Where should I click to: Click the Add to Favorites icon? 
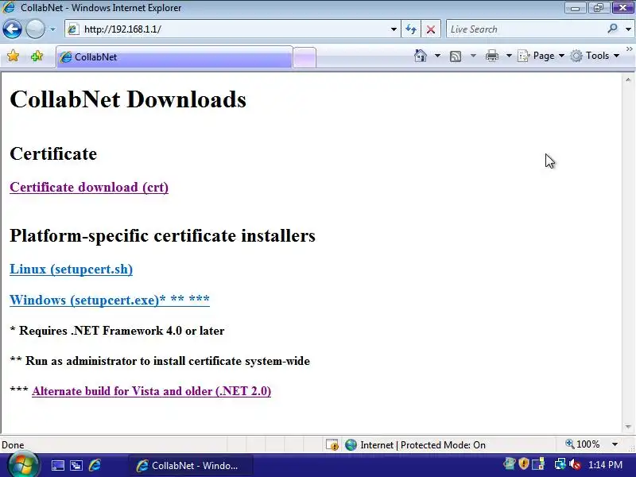coord(37,56)
